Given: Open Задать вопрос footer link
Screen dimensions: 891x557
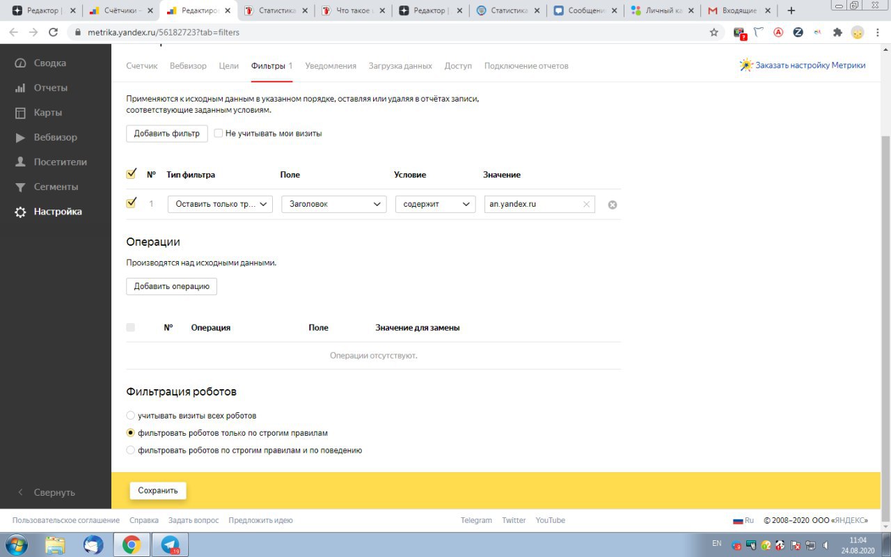Looking at the screenshot, I should point(194,520).
